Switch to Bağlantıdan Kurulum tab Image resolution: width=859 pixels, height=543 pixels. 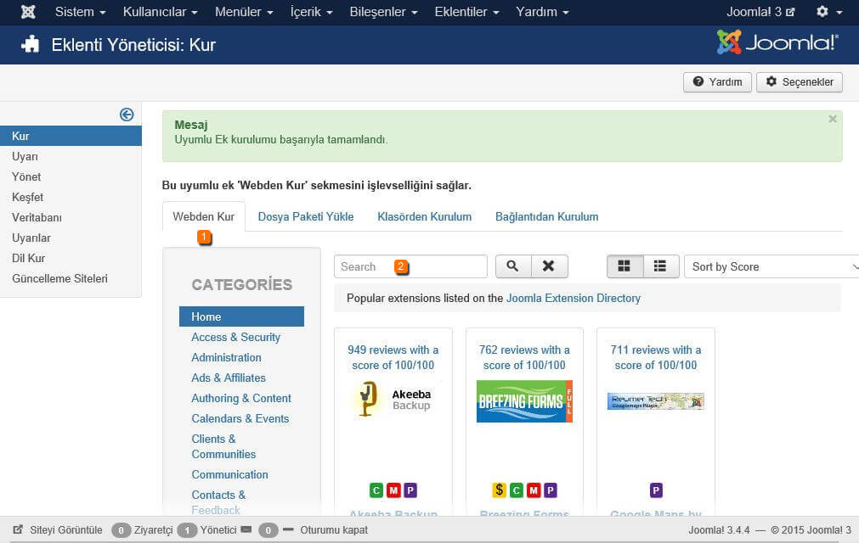pyautogui.click(x=546, y=216)
